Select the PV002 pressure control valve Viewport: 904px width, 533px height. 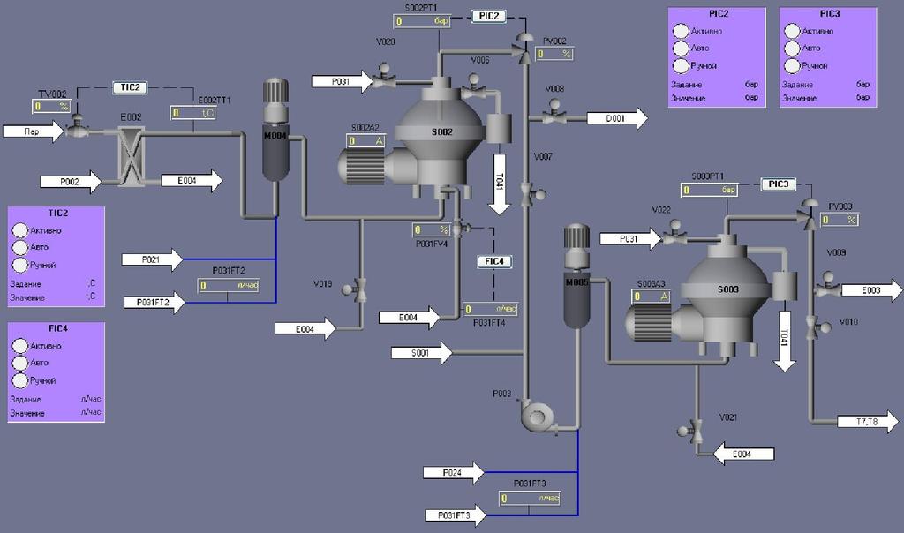point(524,48)
